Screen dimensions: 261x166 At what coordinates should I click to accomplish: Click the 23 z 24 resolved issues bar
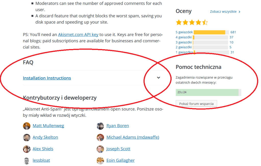[x=208, y=92]
